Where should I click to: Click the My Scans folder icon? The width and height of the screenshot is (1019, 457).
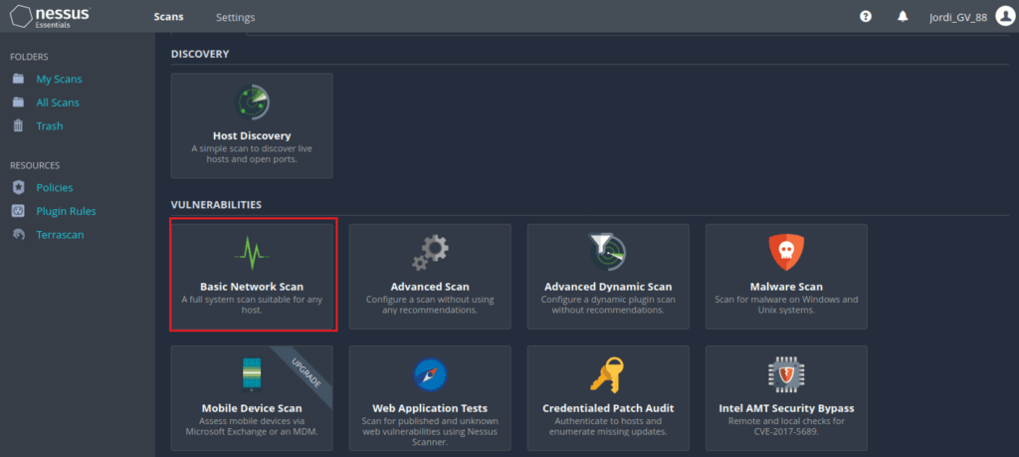pyautogui.click(x=18, y=80)
